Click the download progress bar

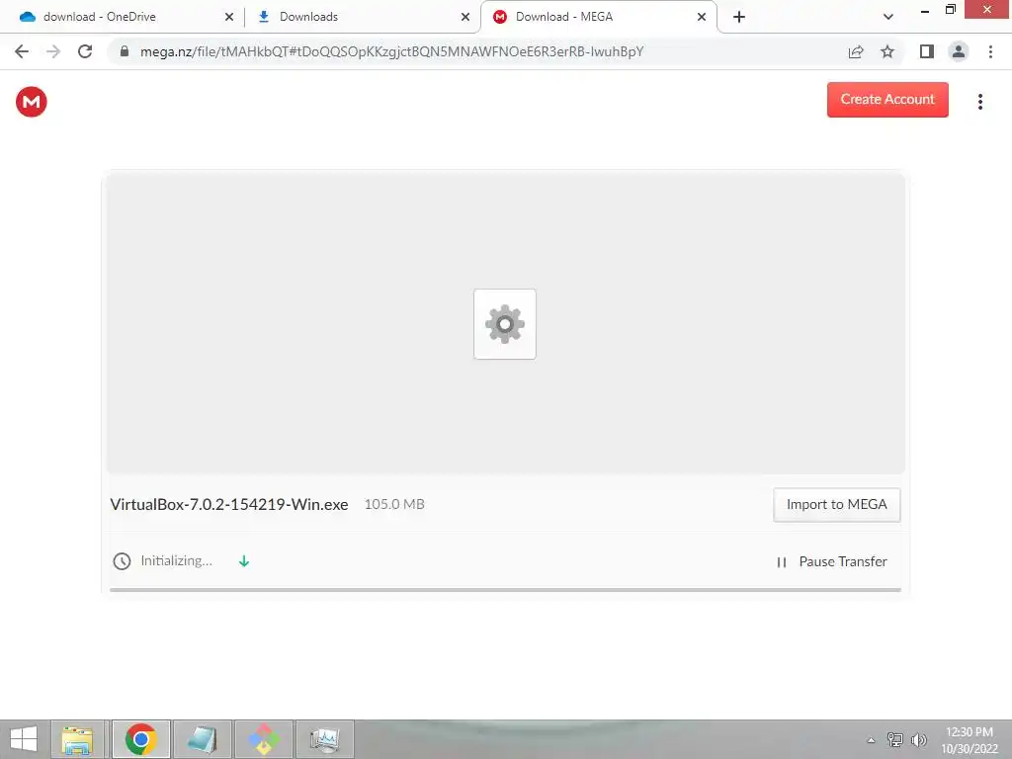pyautogui.click(x=505, y=589)
